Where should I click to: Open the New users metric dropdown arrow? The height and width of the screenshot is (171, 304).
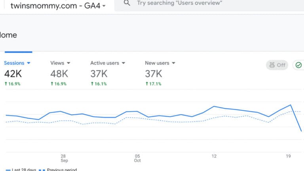pos(173,63)
